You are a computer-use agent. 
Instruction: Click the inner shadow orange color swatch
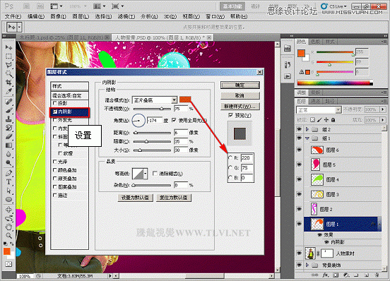185,100
